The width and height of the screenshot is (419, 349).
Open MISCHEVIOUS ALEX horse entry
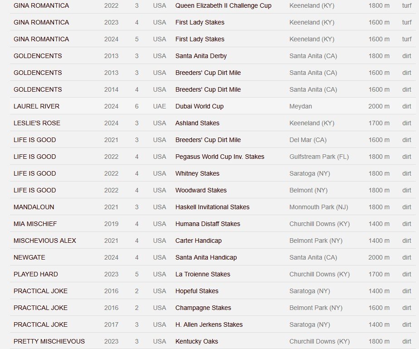click(x=44, y=241)
